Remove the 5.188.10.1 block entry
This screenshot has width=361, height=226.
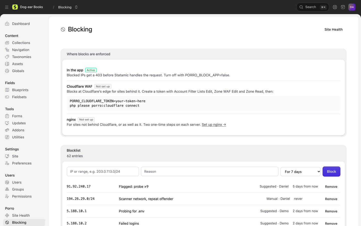pos(331,211)
